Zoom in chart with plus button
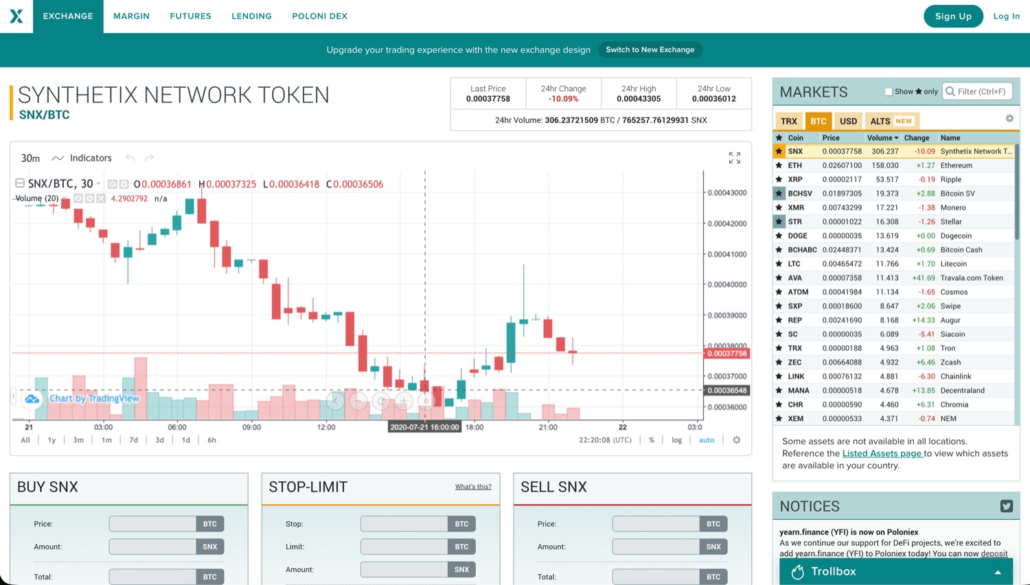 [404, 400]
